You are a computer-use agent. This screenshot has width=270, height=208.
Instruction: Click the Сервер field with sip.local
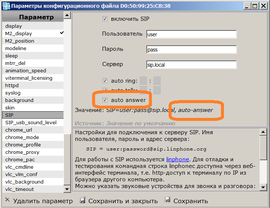click(191, 65)
